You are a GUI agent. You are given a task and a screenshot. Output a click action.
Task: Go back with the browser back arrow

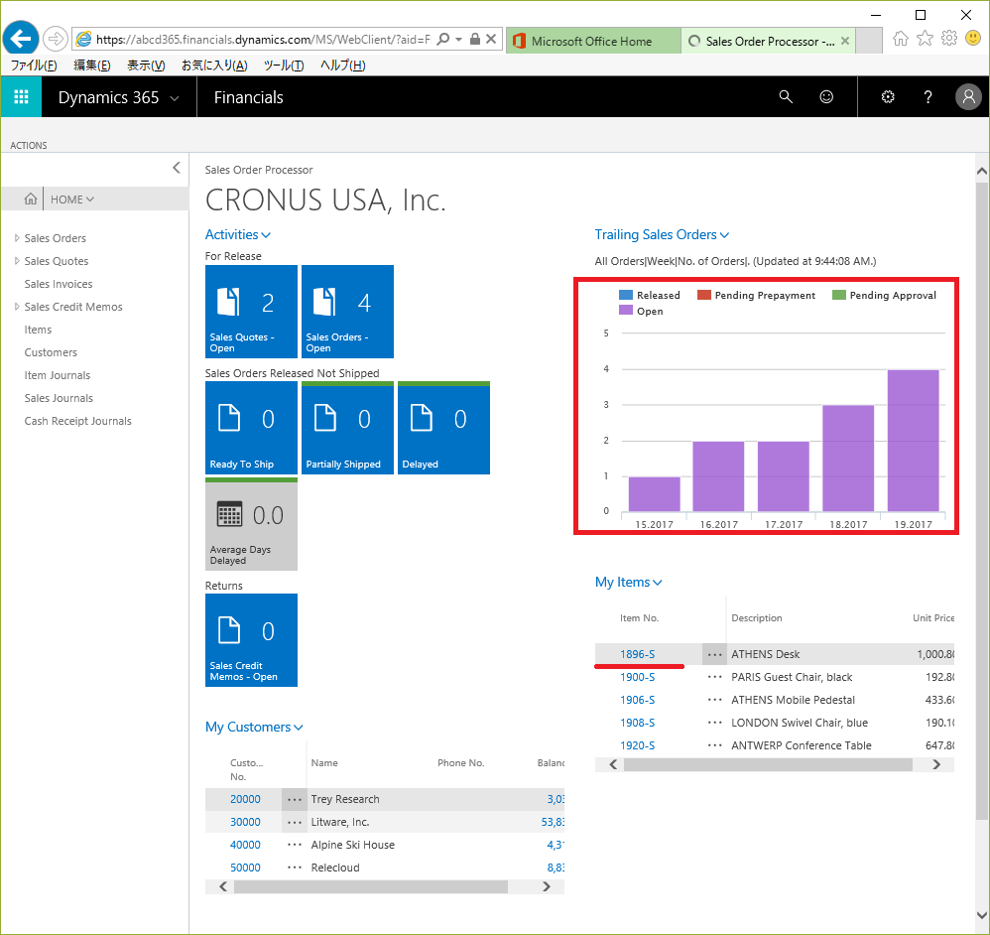(21, 39)
